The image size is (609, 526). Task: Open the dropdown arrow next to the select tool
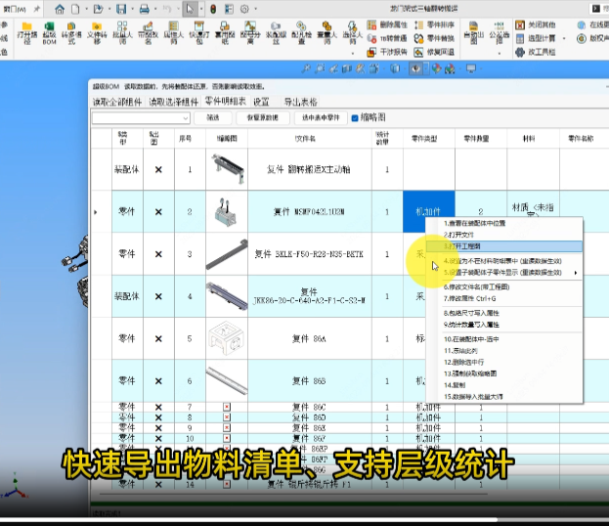pyautogui.click(x=201, y=9)
